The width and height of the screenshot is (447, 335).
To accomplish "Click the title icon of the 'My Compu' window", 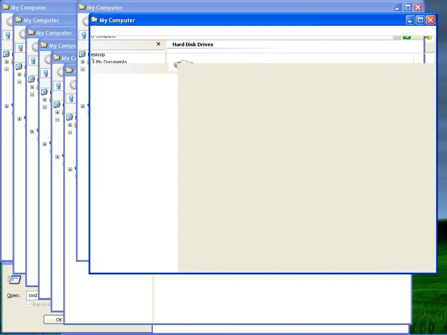I will pyautogui.click(x=44, y=45).
